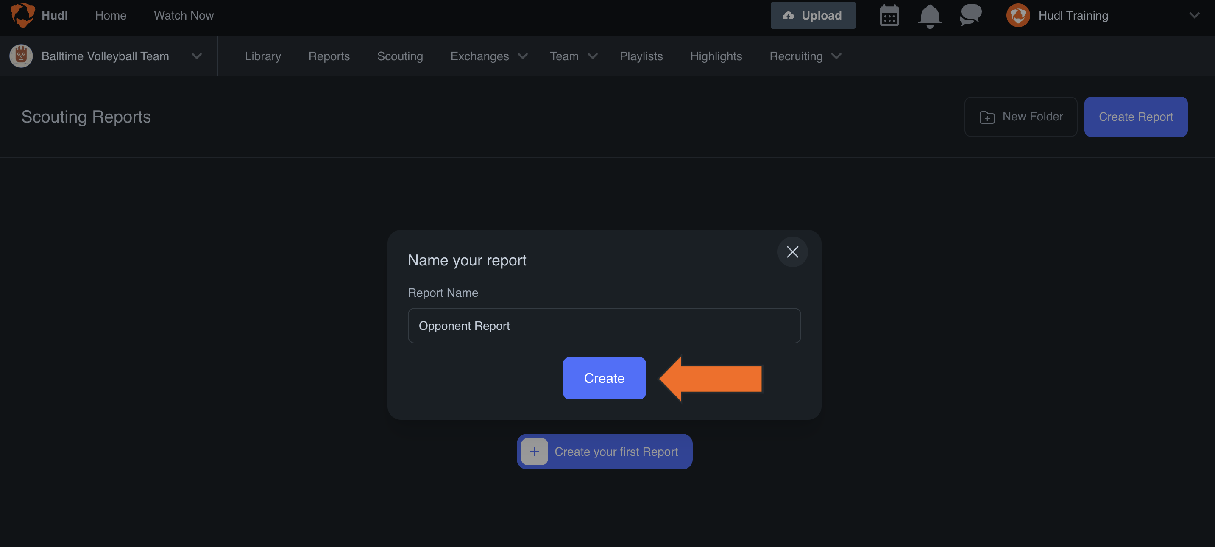Click the plus icon on first report

pyautogui.click(x=535, y=452)
